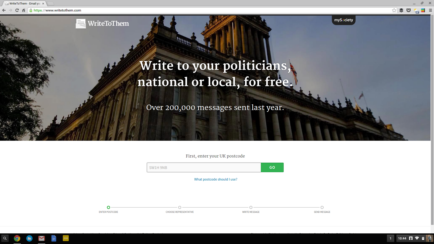Click the Enter Postcode progress step circle
434x244 pixels.
108,207
